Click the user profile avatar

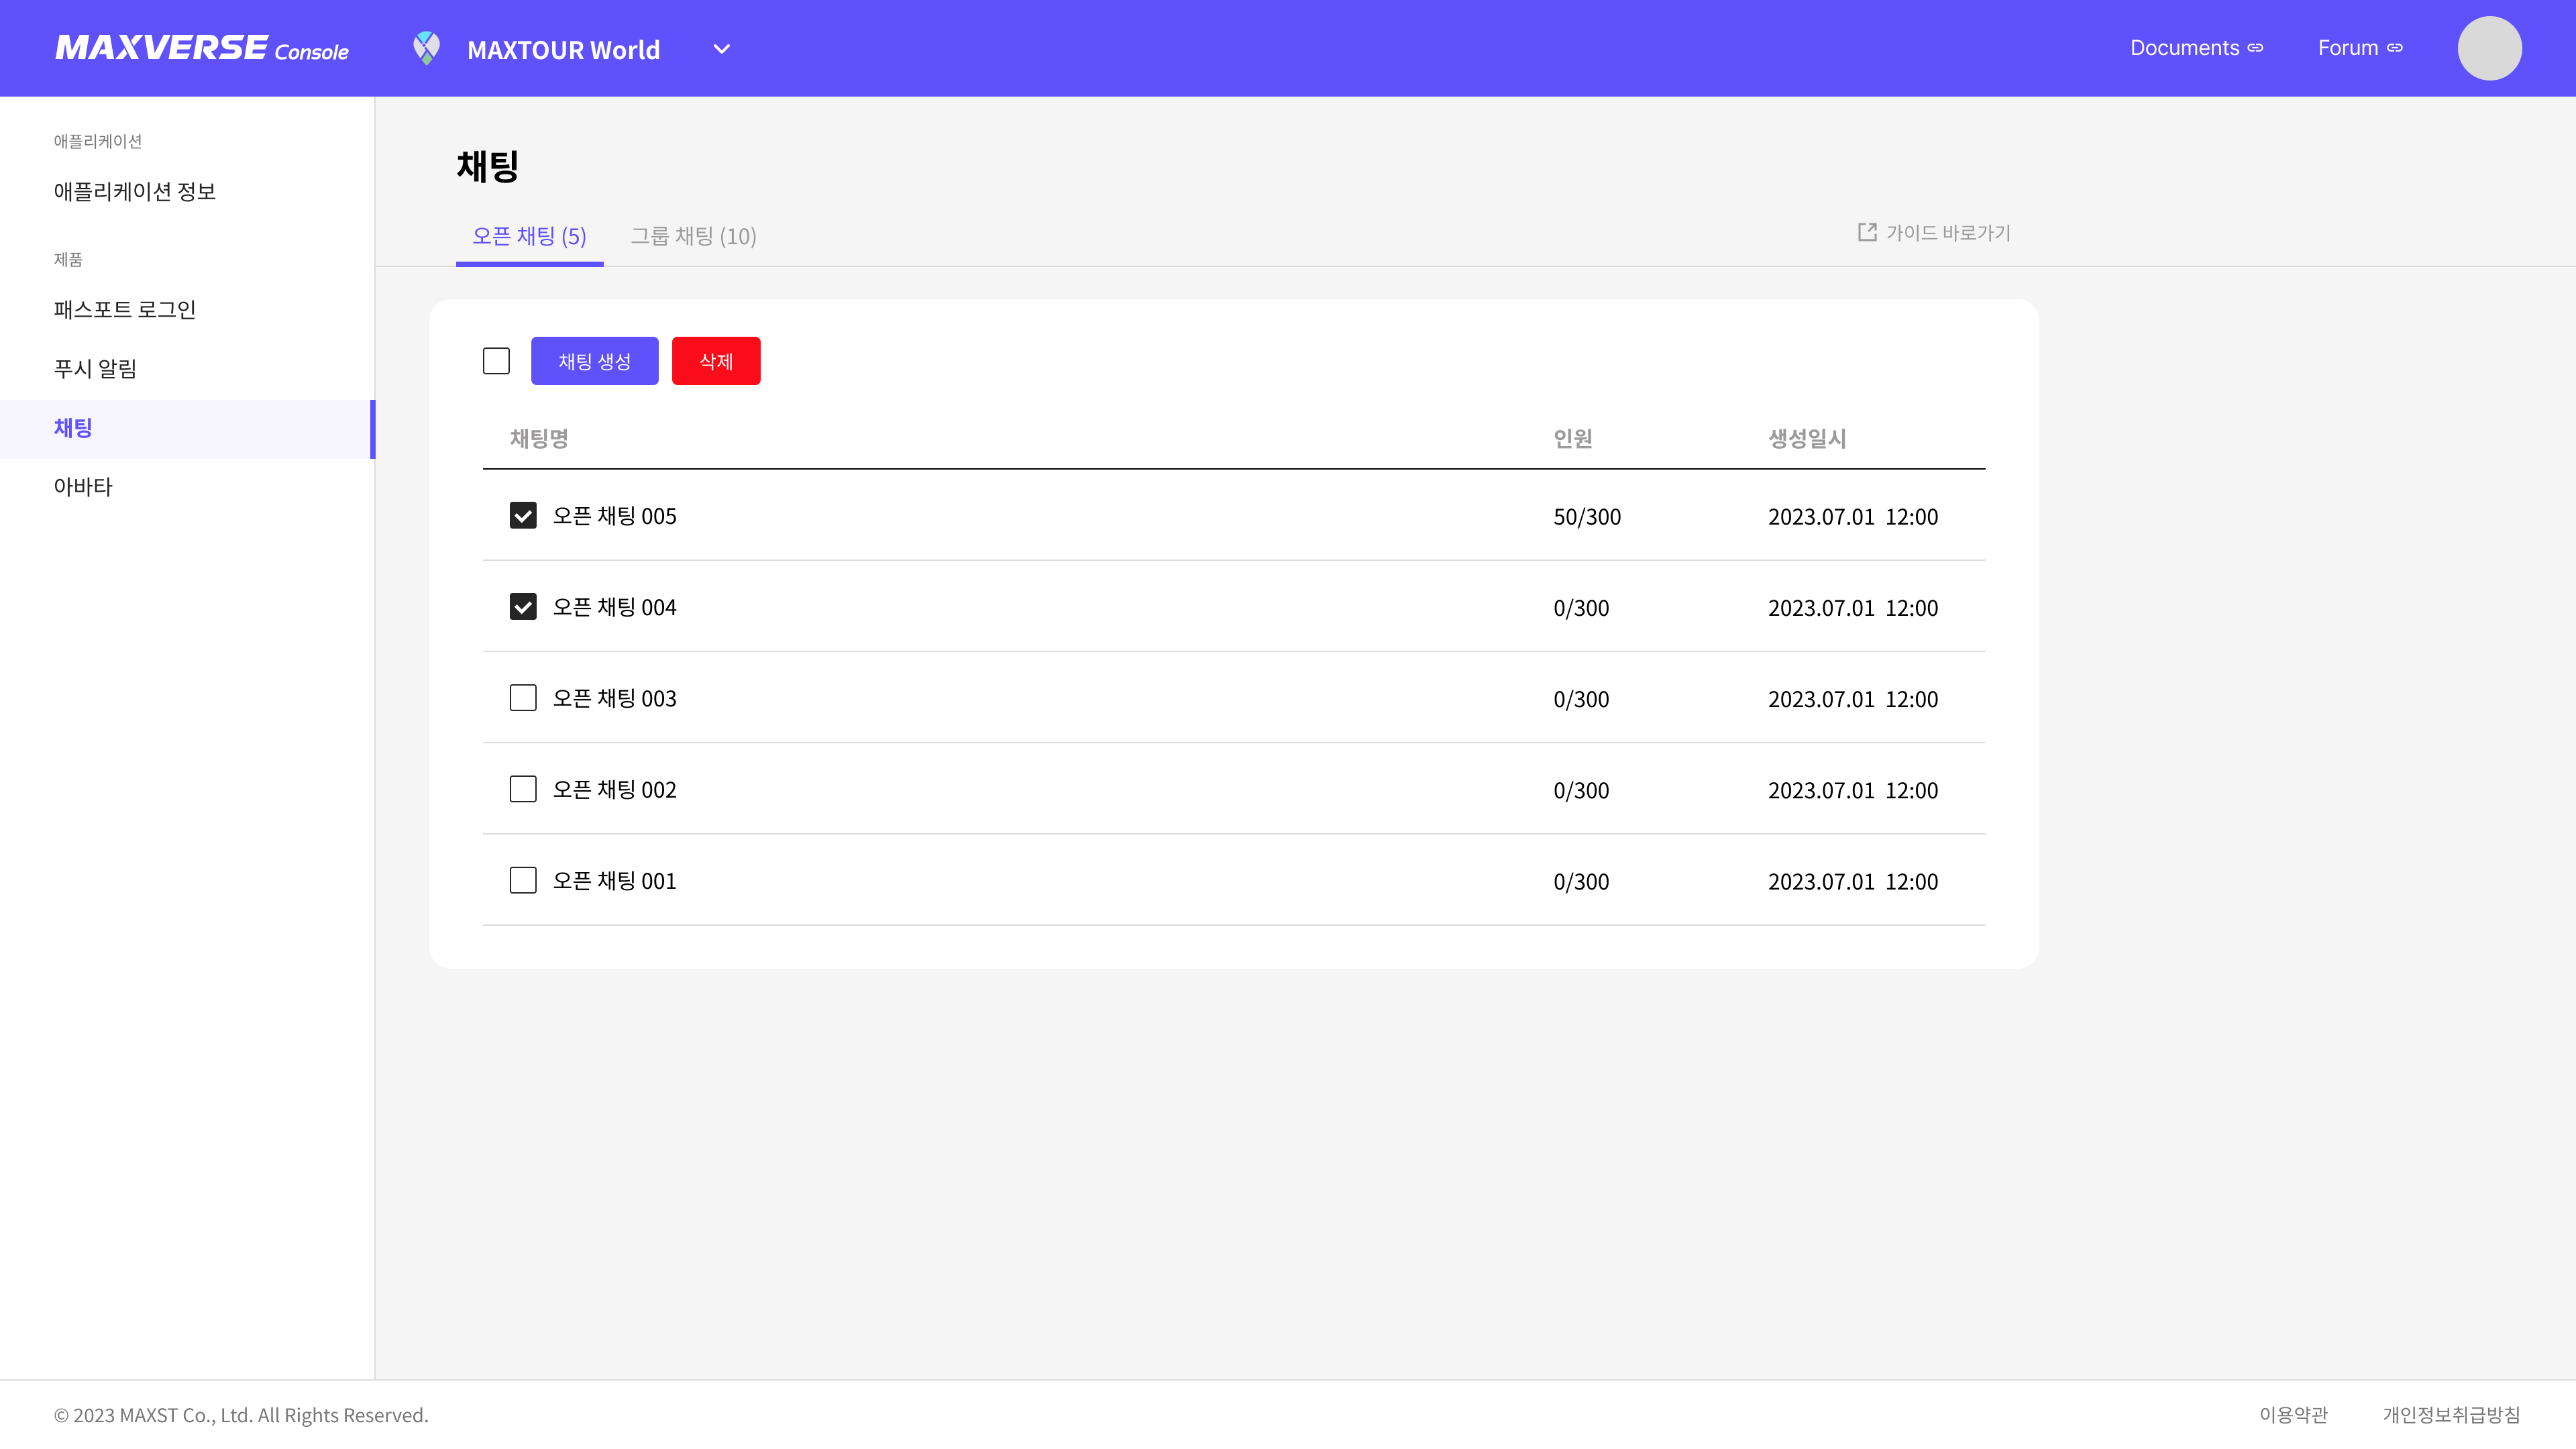2489,48
